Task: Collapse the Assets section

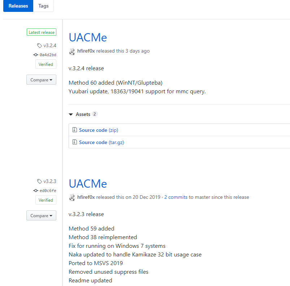Action: coord(71,115)
